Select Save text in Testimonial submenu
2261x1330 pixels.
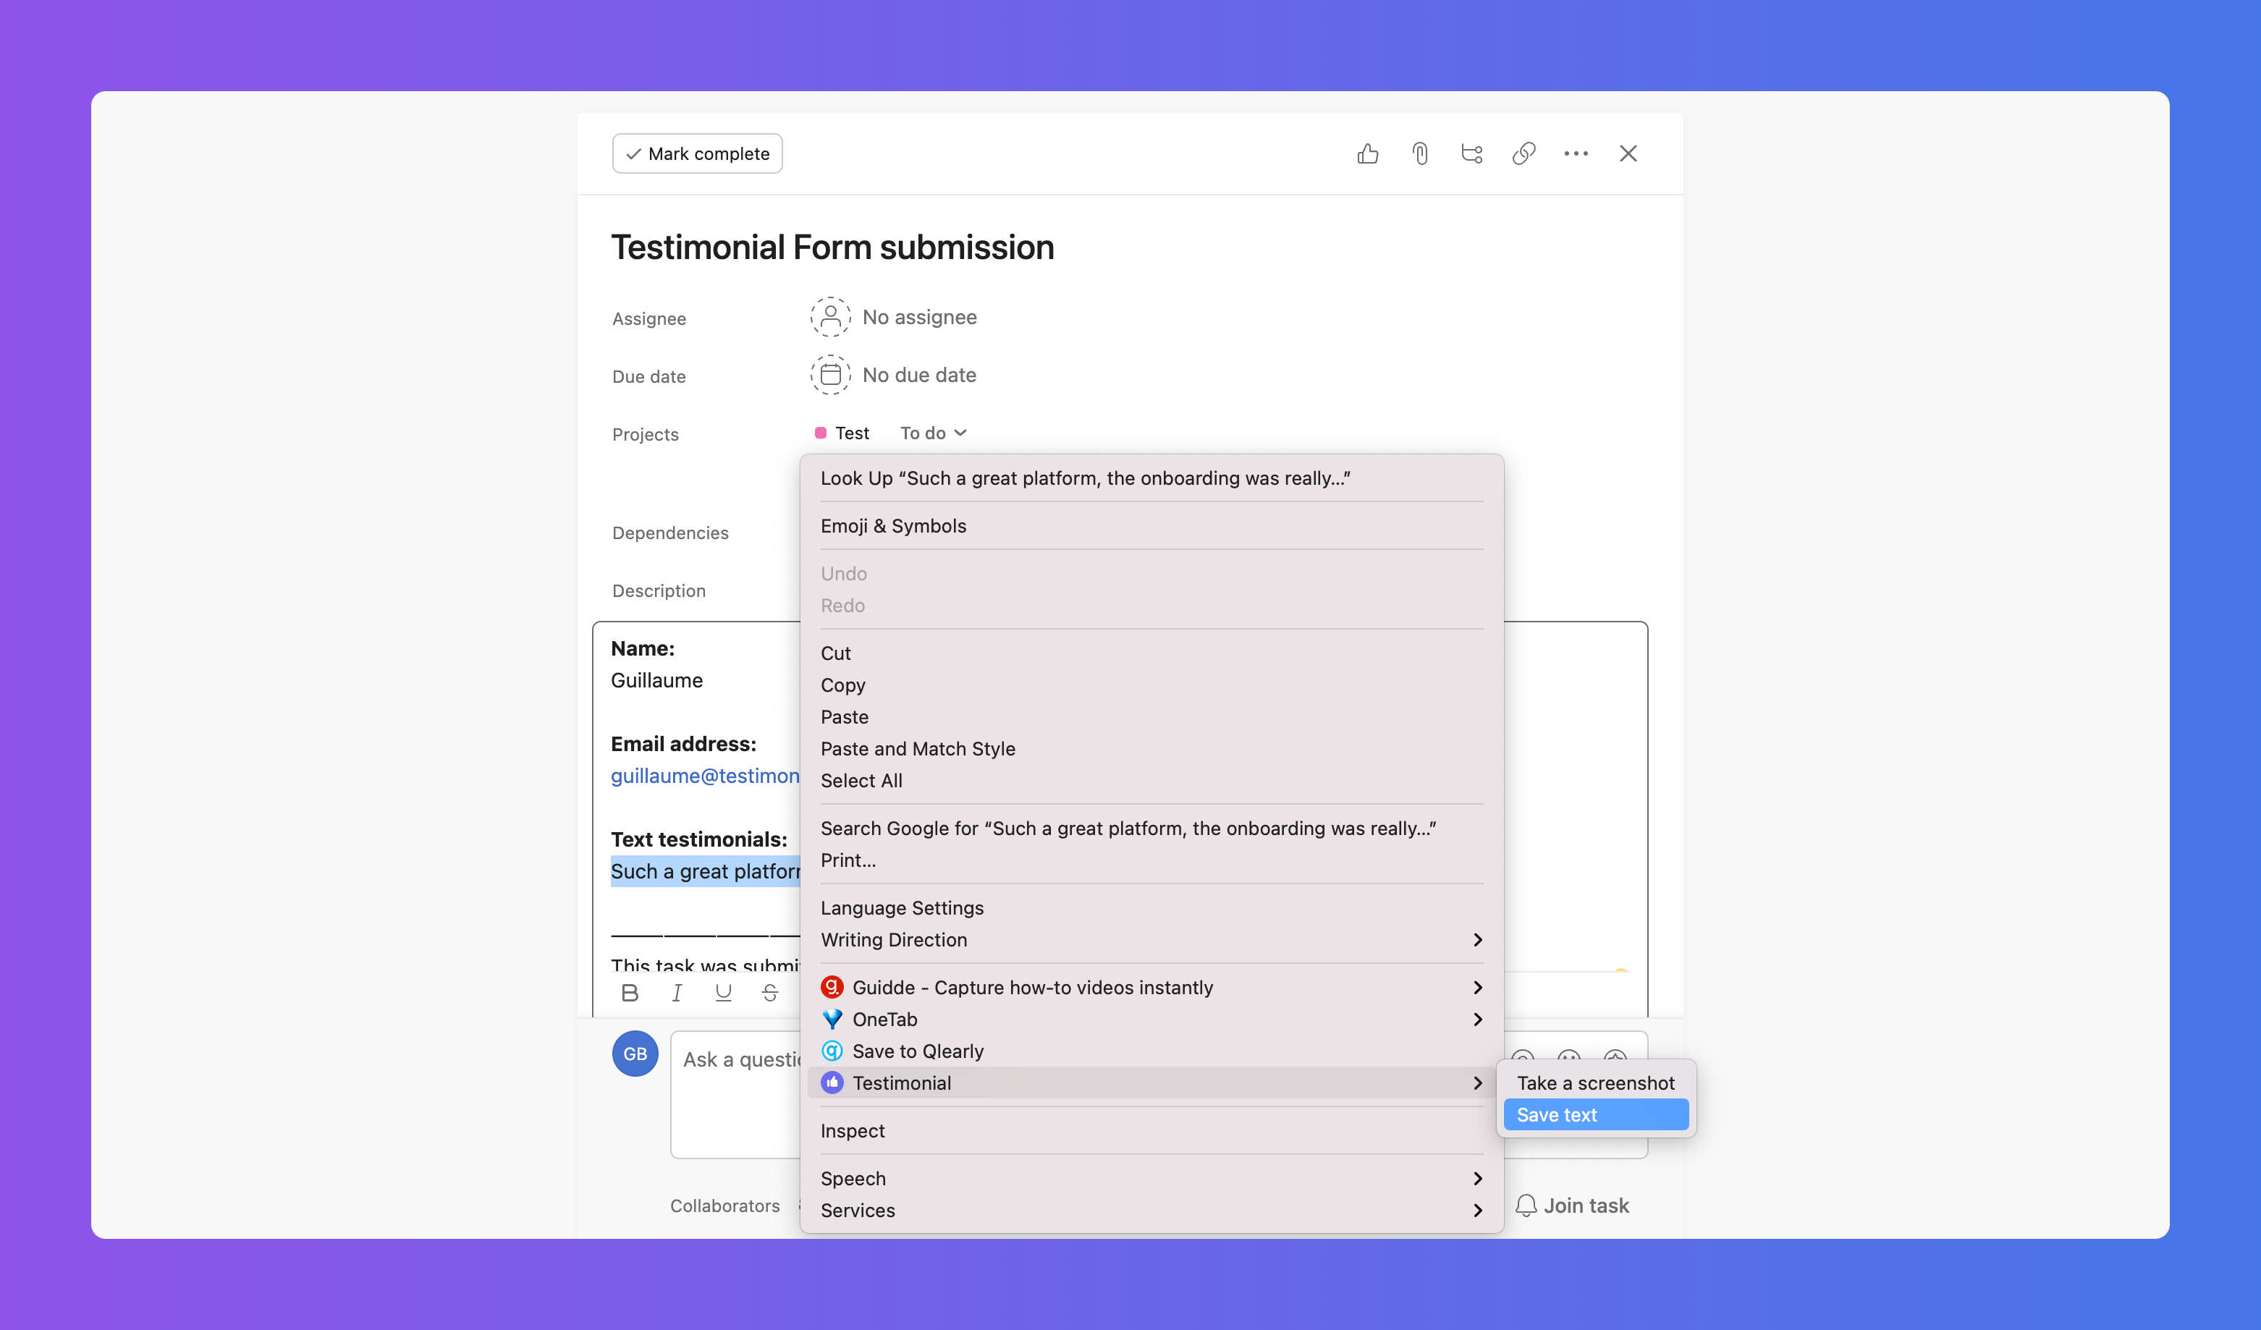click(x=1594, y=1115)
